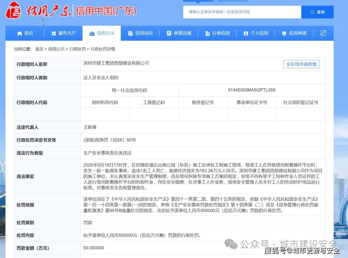
Task: Open the 信用动态 navigation tab
Action: (140, 33)
